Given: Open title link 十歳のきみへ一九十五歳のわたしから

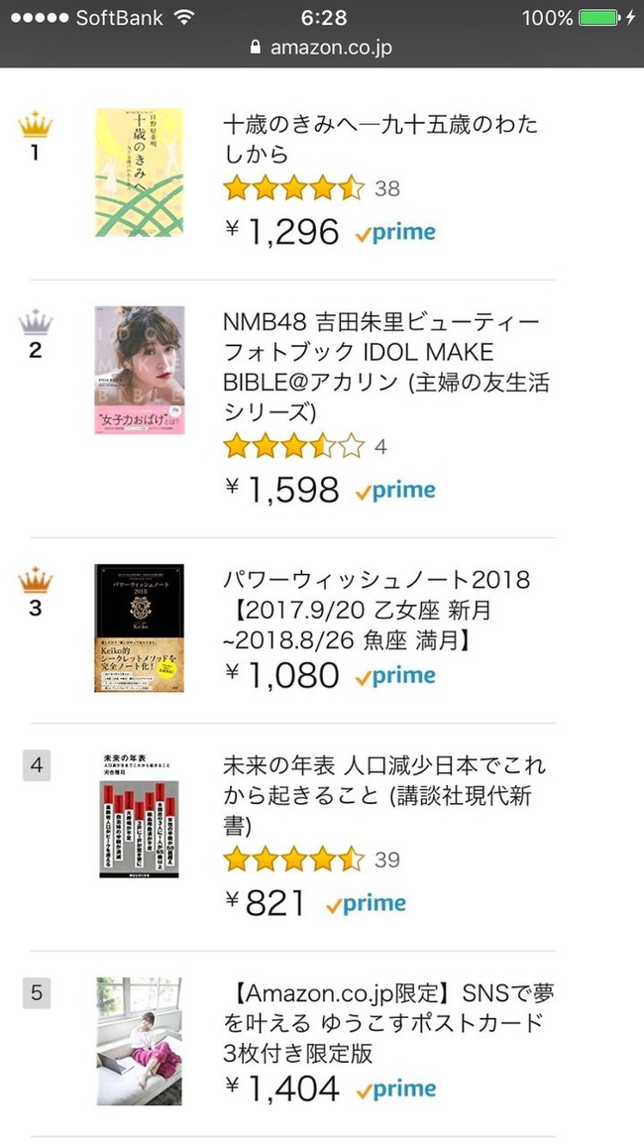Looking at the screenshot, I should [381, 139].
